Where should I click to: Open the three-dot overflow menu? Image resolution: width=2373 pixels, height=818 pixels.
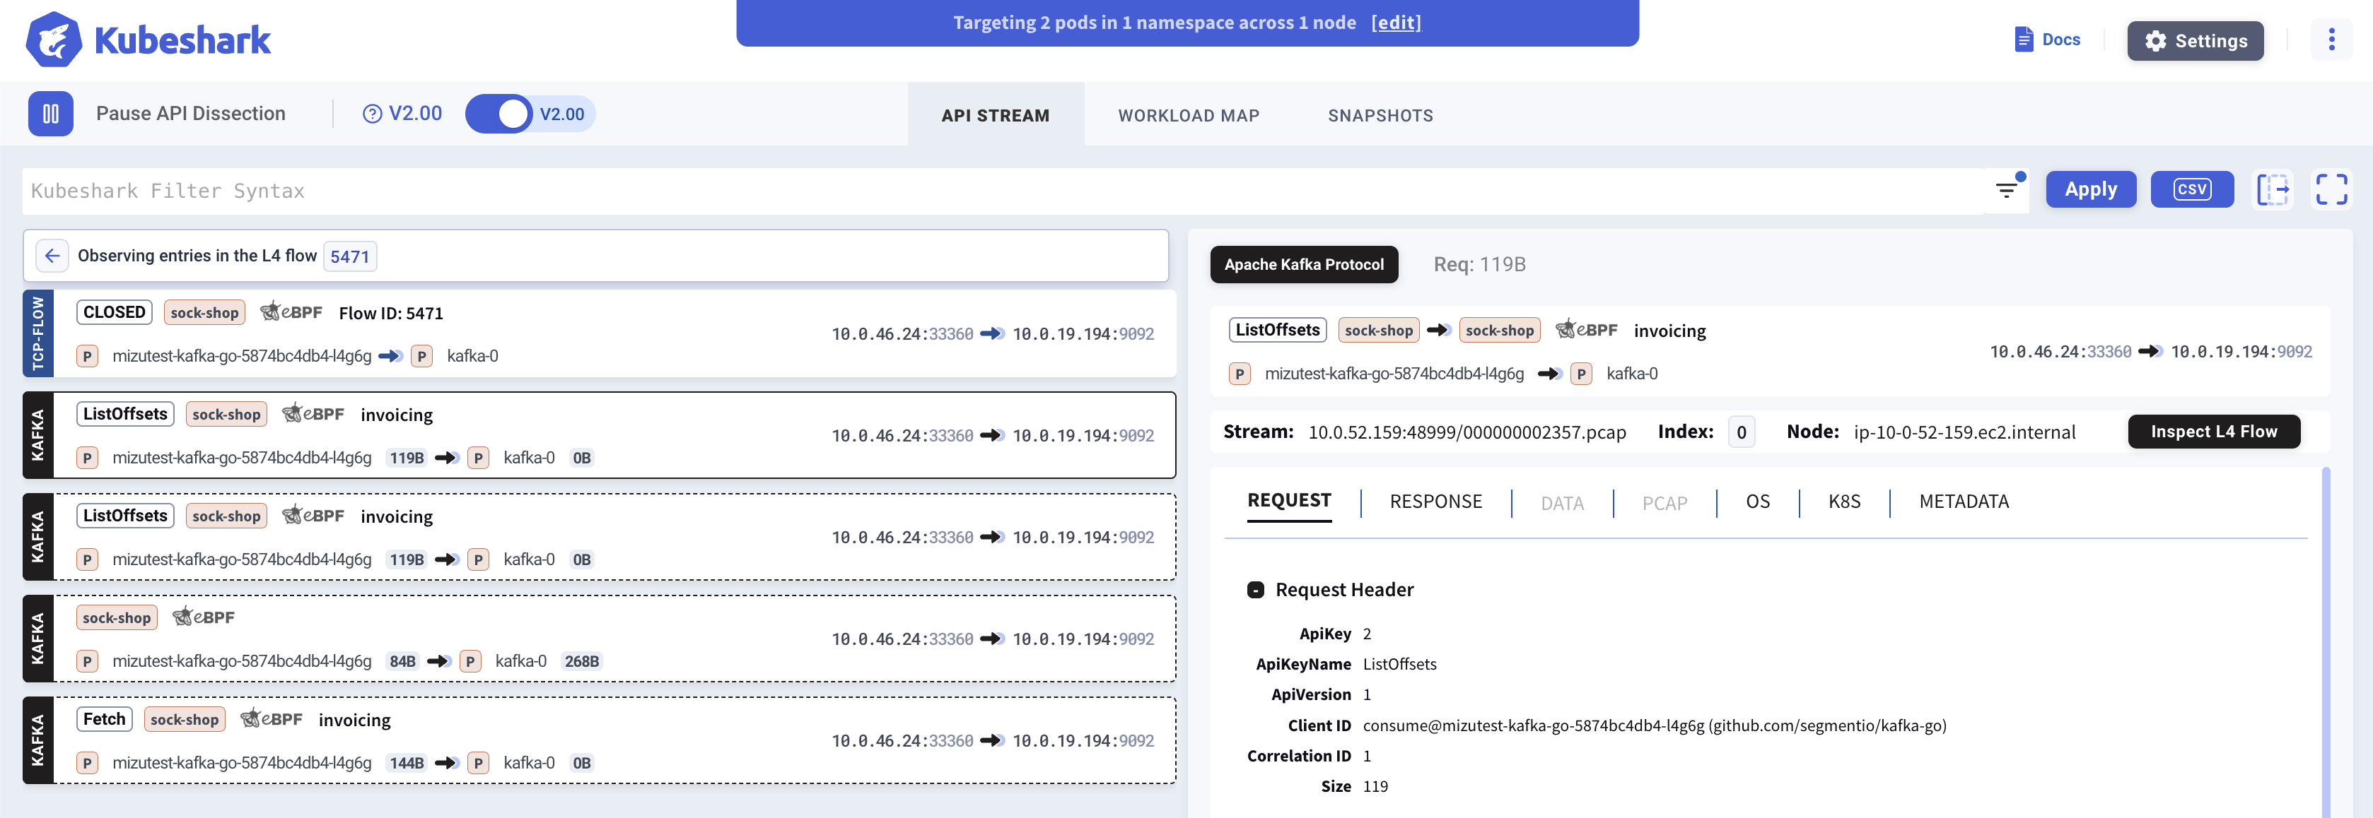tap(2331, 40)
